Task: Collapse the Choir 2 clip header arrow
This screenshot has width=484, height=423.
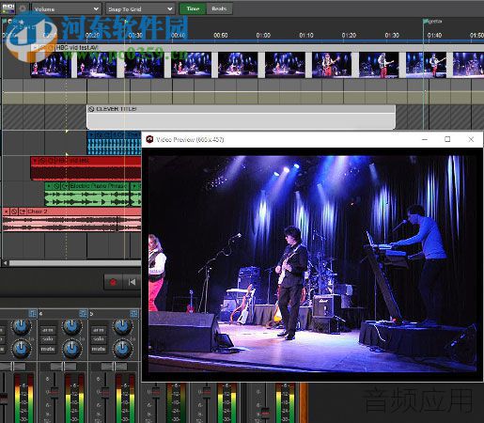Action: (x=7, y=211)
